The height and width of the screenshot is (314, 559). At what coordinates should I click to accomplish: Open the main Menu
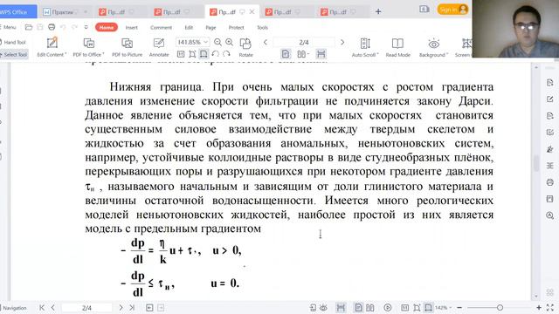[8, 27]
